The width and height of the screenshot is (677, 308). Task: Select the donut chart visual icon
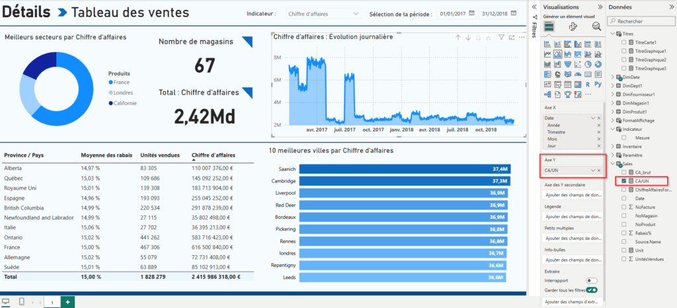pos(598,64)
